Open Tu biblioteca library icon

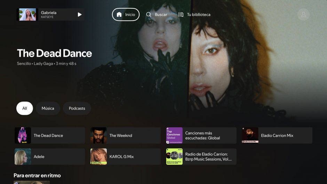click(181, 15)
